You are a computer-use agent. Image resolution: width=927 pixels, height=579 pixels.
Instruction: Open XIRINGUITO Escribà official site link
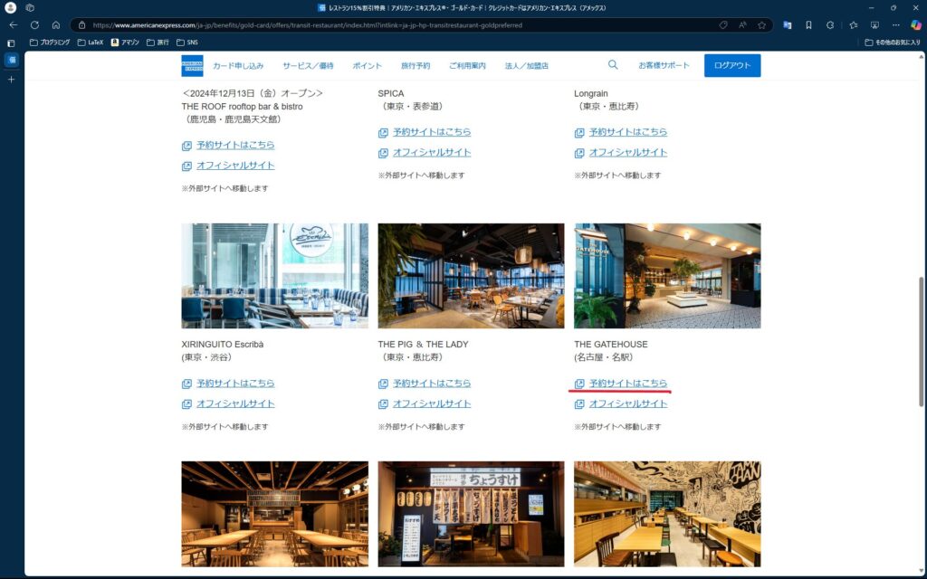[235, 403]
